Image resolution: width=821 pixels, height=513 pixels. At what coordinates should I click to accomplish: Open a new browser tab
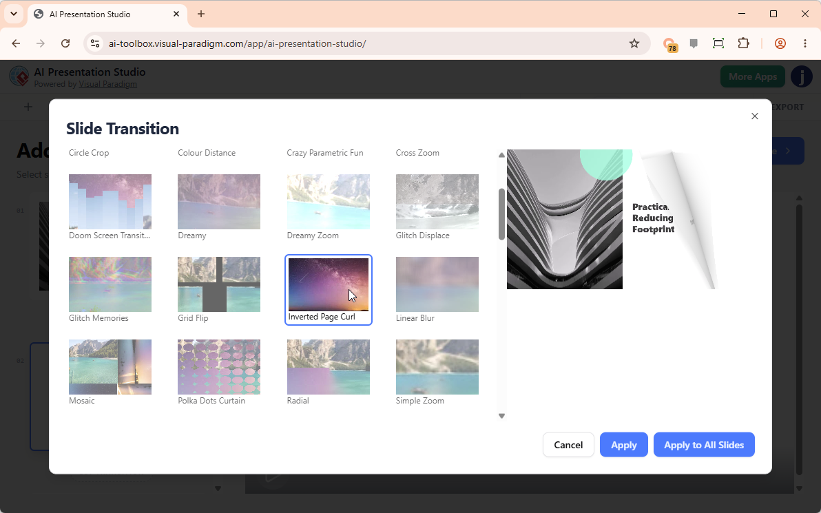point(201,14)
